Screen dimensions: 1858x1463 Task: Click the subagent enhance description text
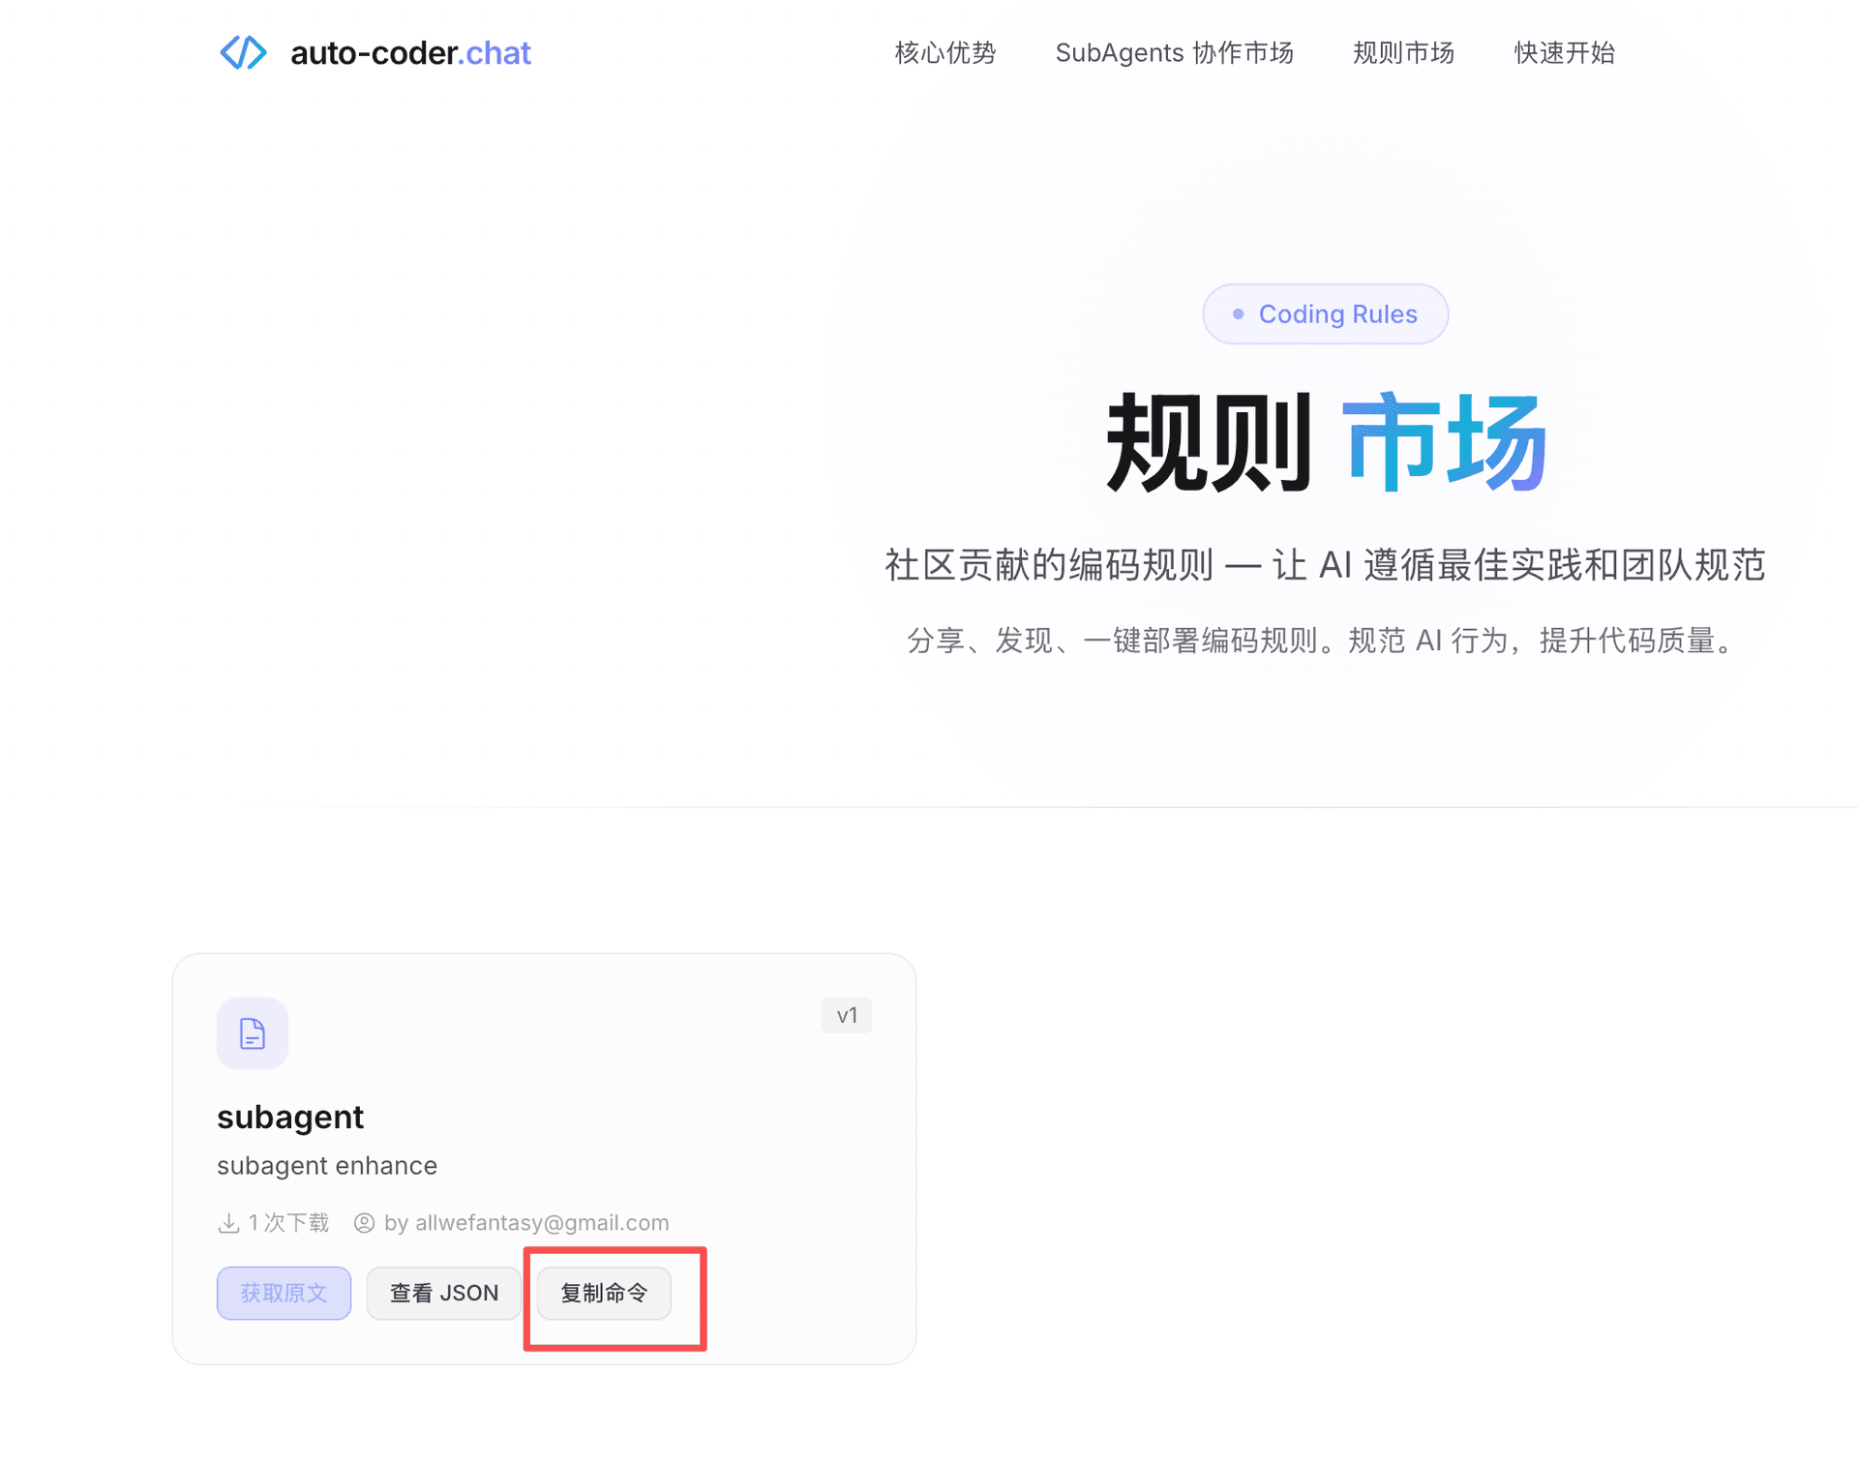click(x=327, y=1165)
